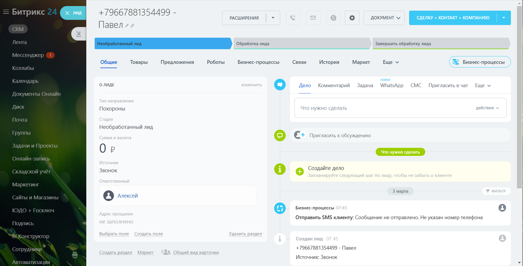The image size is (523, 266).
Task: Open the ДОКУМЕНТ dropdown
Action: tap(384, 18)
